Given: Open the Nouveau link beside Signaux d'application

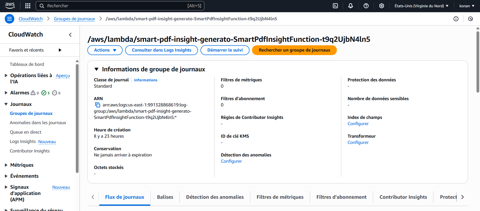Looking at the screenshot, I should click(x=61, y=187).
